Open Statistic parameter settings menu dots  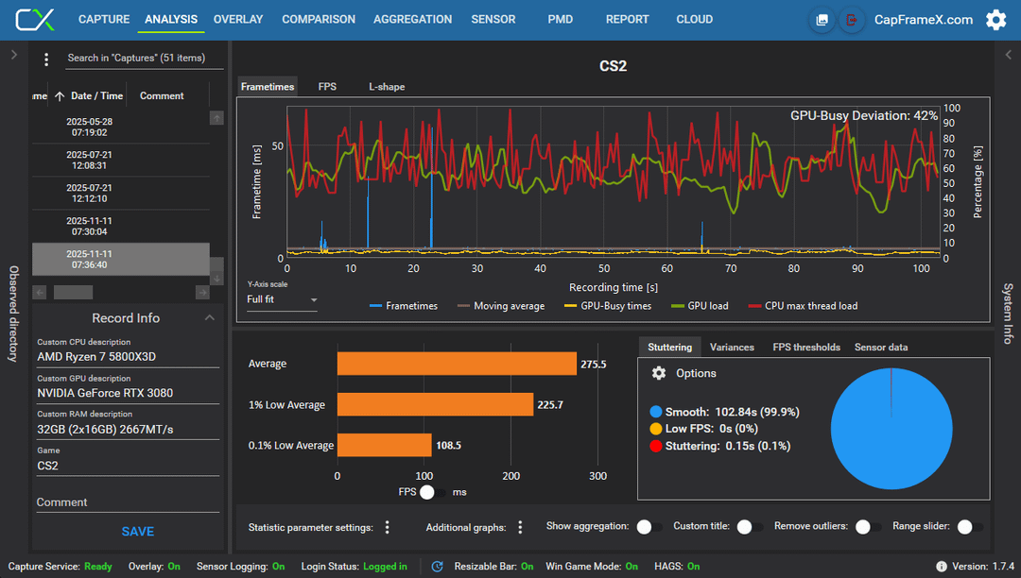tap(388, 527)
